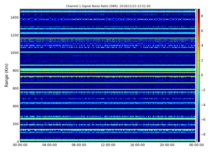Click the leftmost 00:00:00 time label
The width and height of the screenshot is (210, 157).
(x=20, y=145)
